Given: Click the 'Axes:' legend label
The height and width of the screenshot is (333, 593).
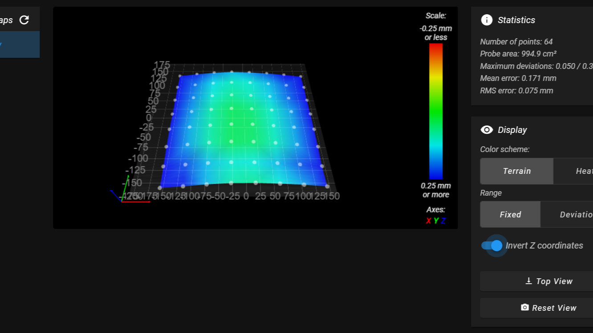Looking at the screenshot, I should click(x=436, y=209).
